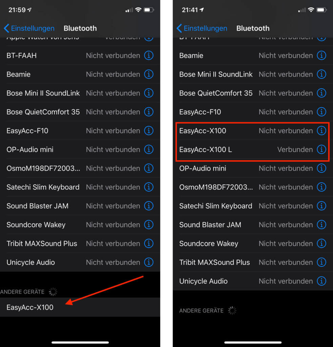Tap the cellular signal bars on 21:41 screen
Screen dimensions: 333x347
pos(302,10)
